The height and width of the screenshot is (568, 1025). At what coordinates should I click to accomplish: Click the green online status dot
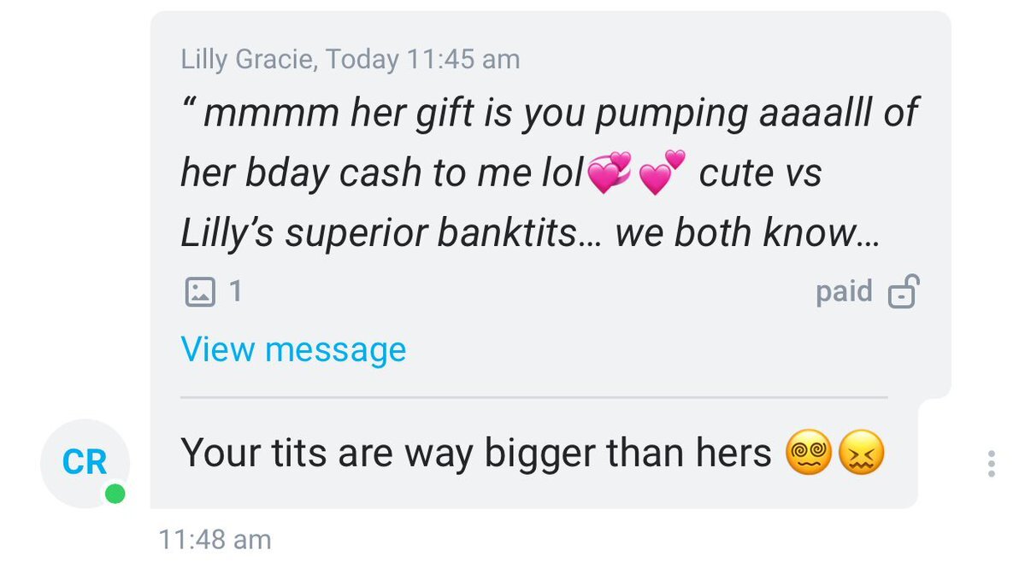point(115,494)
